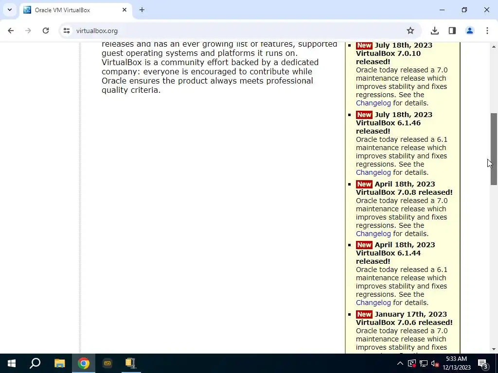Click the muted volume tray icon
This screenshot has width=498, height=373.
[435, 363]
